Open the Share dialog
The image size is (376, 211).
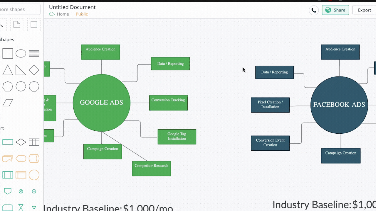(x=335, y=10)
